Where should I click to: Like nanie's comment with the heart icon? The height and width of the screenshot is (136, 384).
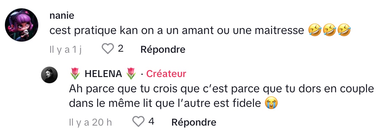point(108,49)
